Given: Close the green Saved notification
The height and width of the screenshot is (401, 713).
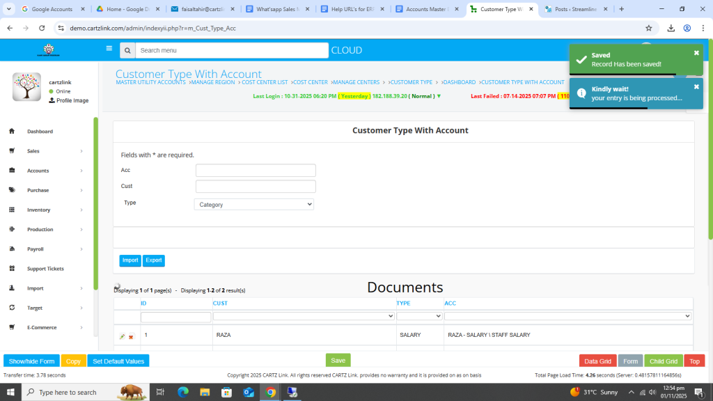Looking at the screenshot, I should tap(696, 53).
